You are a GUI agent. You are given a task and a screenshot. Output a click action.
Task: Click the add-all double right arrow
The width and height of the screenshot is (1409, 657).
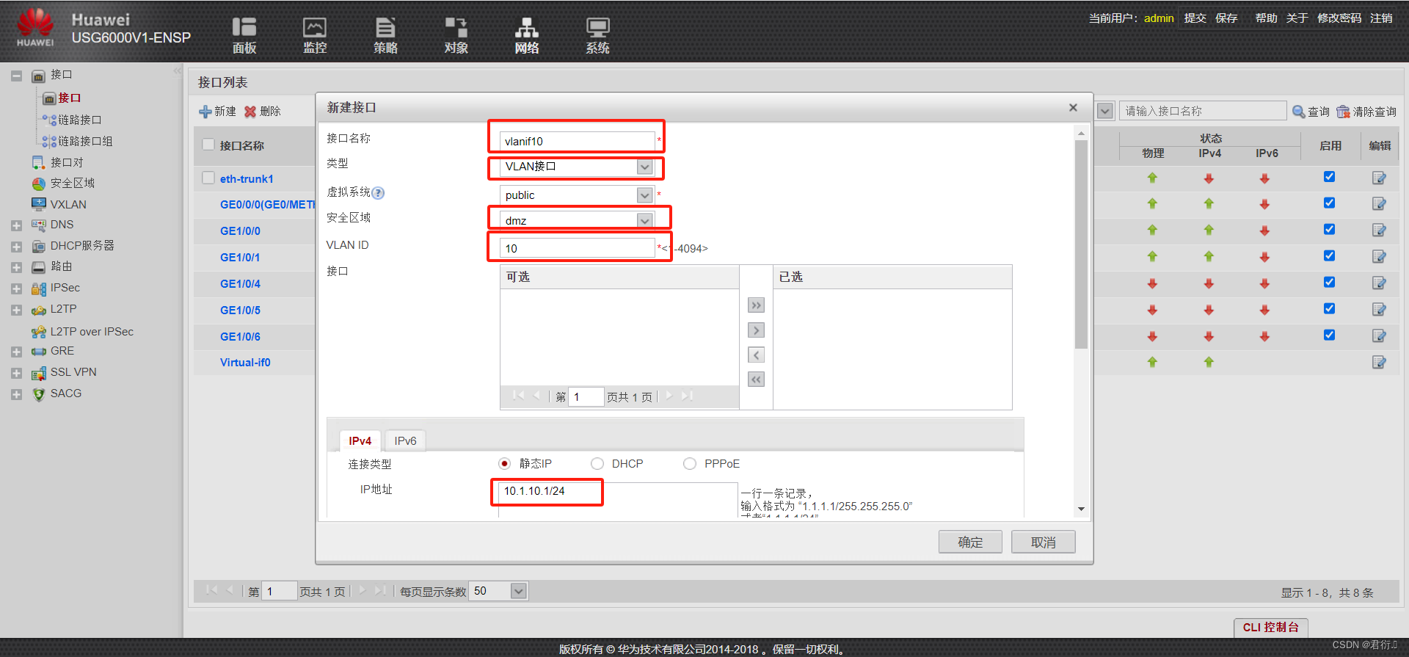coord(756,305)
